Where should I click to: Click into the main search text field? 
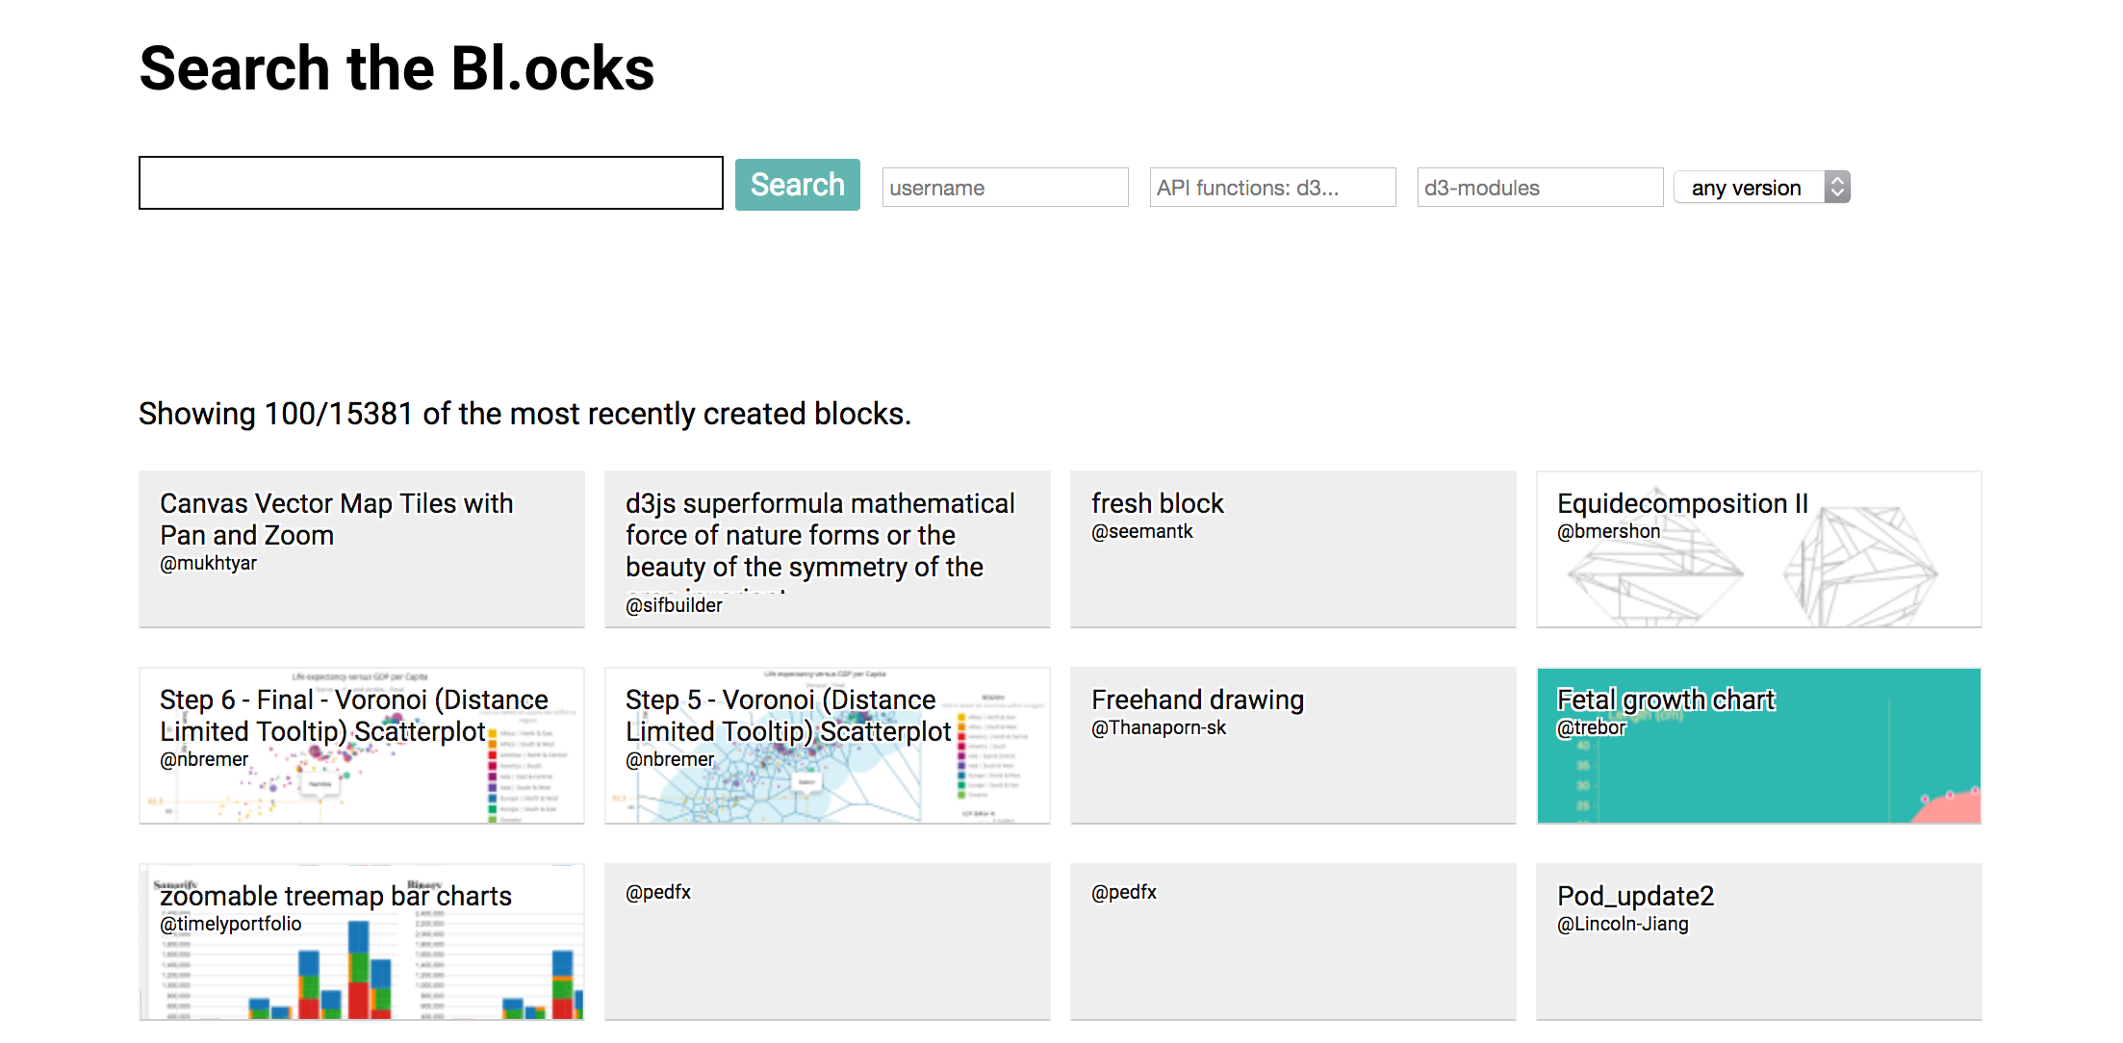430,183
